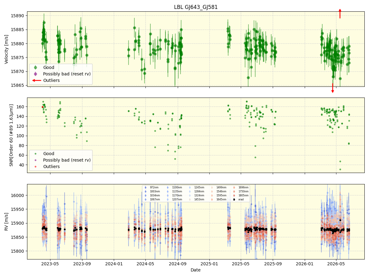Select Outliers entry in velocity panel legend
Screen dimensions: 369x277
pos(46,80)
